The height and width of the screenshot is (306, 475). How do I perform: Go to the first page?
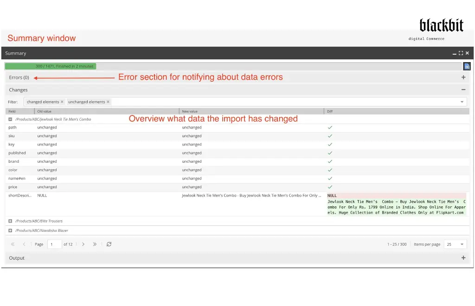pyautogui.click(x=13, y=244)
